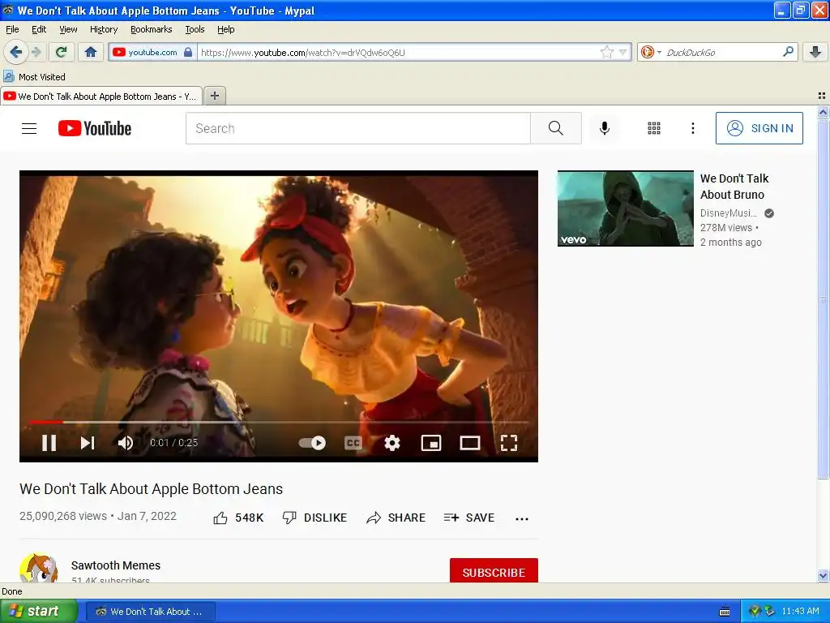830x623 pixels.
Task: Like the video with the 548K thumbs-up
Action: 238,518
